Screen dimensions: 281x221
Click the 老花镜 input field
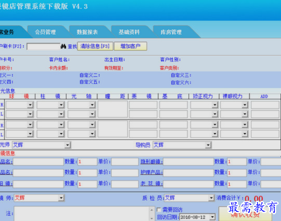point(188,184)
